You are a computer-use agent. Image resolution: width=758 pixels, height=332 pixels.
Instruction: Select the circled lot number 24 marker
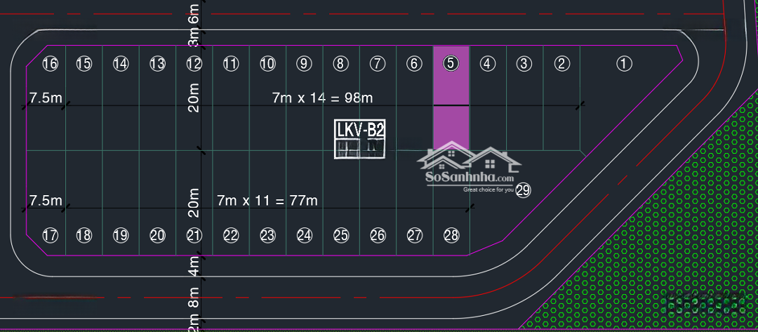(304, 235)
